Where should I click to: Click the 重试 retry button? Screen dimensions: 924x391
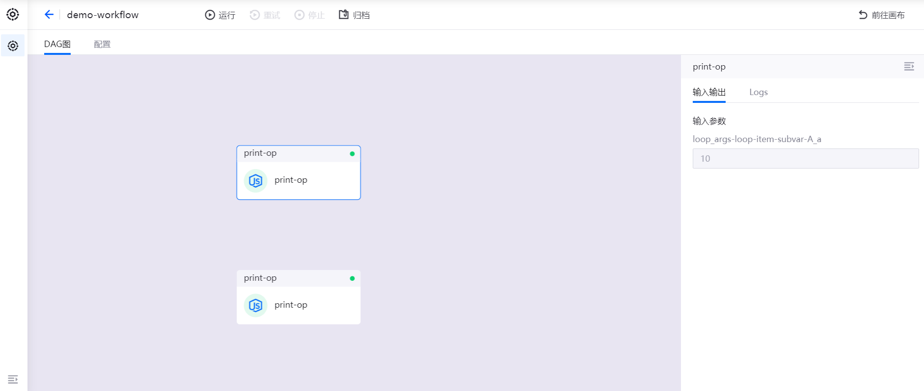coord(265,15)
